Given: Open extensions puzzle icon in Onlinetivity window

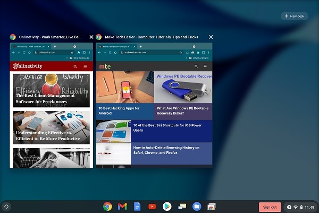Looking at the screenshot, I should tap(79, 52).
